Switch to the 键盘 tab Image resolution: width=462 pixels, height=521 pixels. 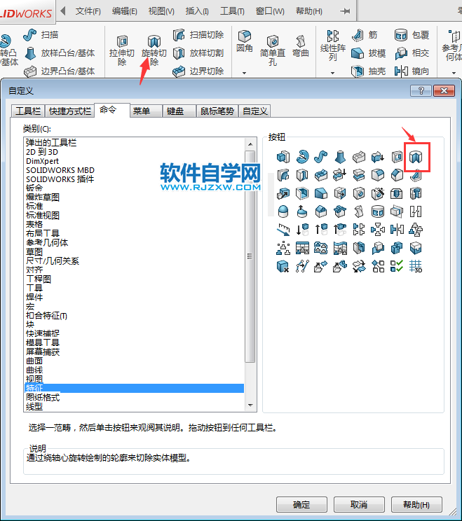click(x=179, y=111)
